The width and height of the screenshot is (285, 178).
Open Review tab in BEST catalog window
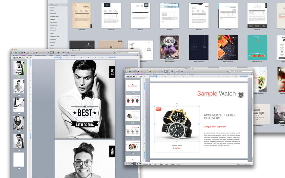pyautogui.click(x=73, y=55)
